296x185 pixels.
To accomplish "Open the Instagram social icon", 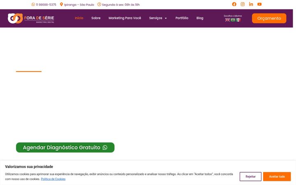I will [x=243, y=4].
